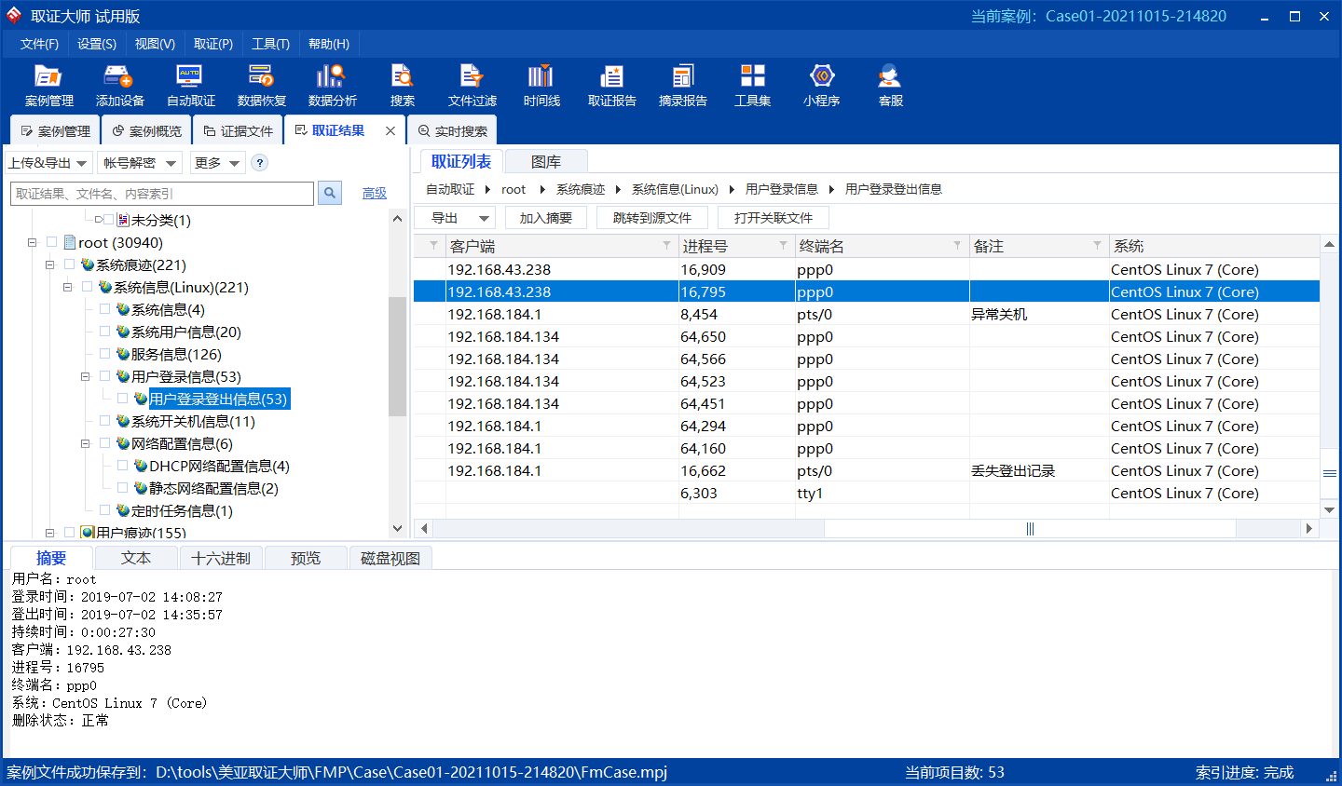Open the 工具集 toolbox
This screenshot has height=786, width=1342.
(752, 85)
